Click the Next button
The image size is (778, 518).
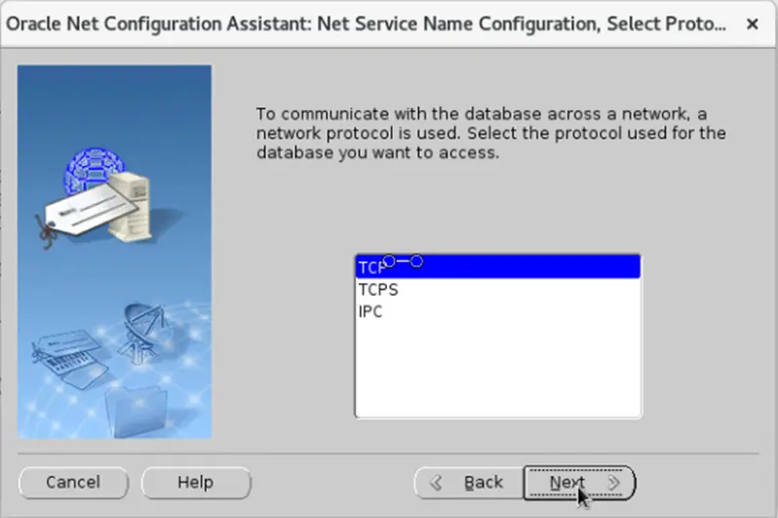tap(579, 483)
